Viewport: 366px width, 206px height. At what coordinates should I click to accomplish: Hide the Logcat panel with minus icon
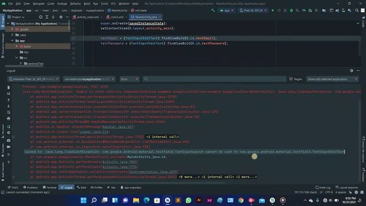358,70
